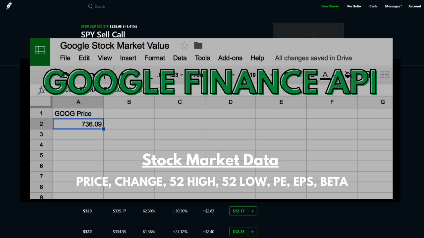Select column D header
The image size is (424, 238).
[x=230, y=102]
